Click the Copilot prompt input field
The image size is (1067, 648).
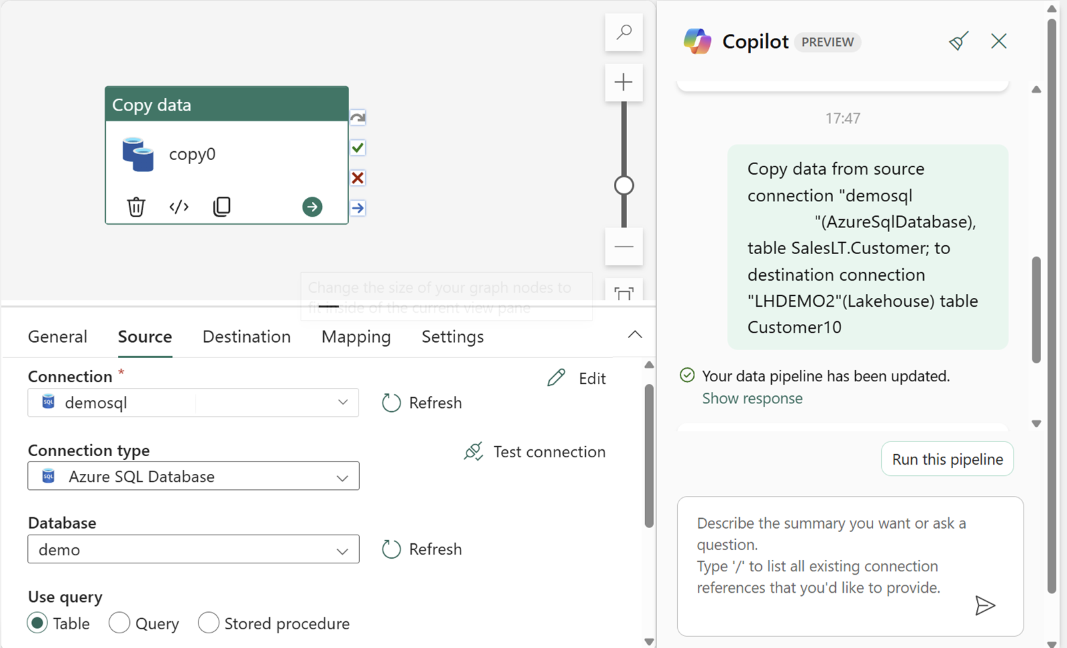(x=850, y=566)
